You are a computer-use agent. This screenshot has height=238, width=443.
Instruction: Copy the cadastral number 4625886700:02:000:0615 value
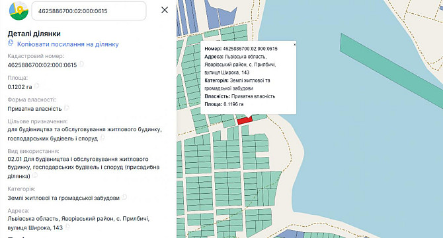pyautogui.click(x=81, y=64)
